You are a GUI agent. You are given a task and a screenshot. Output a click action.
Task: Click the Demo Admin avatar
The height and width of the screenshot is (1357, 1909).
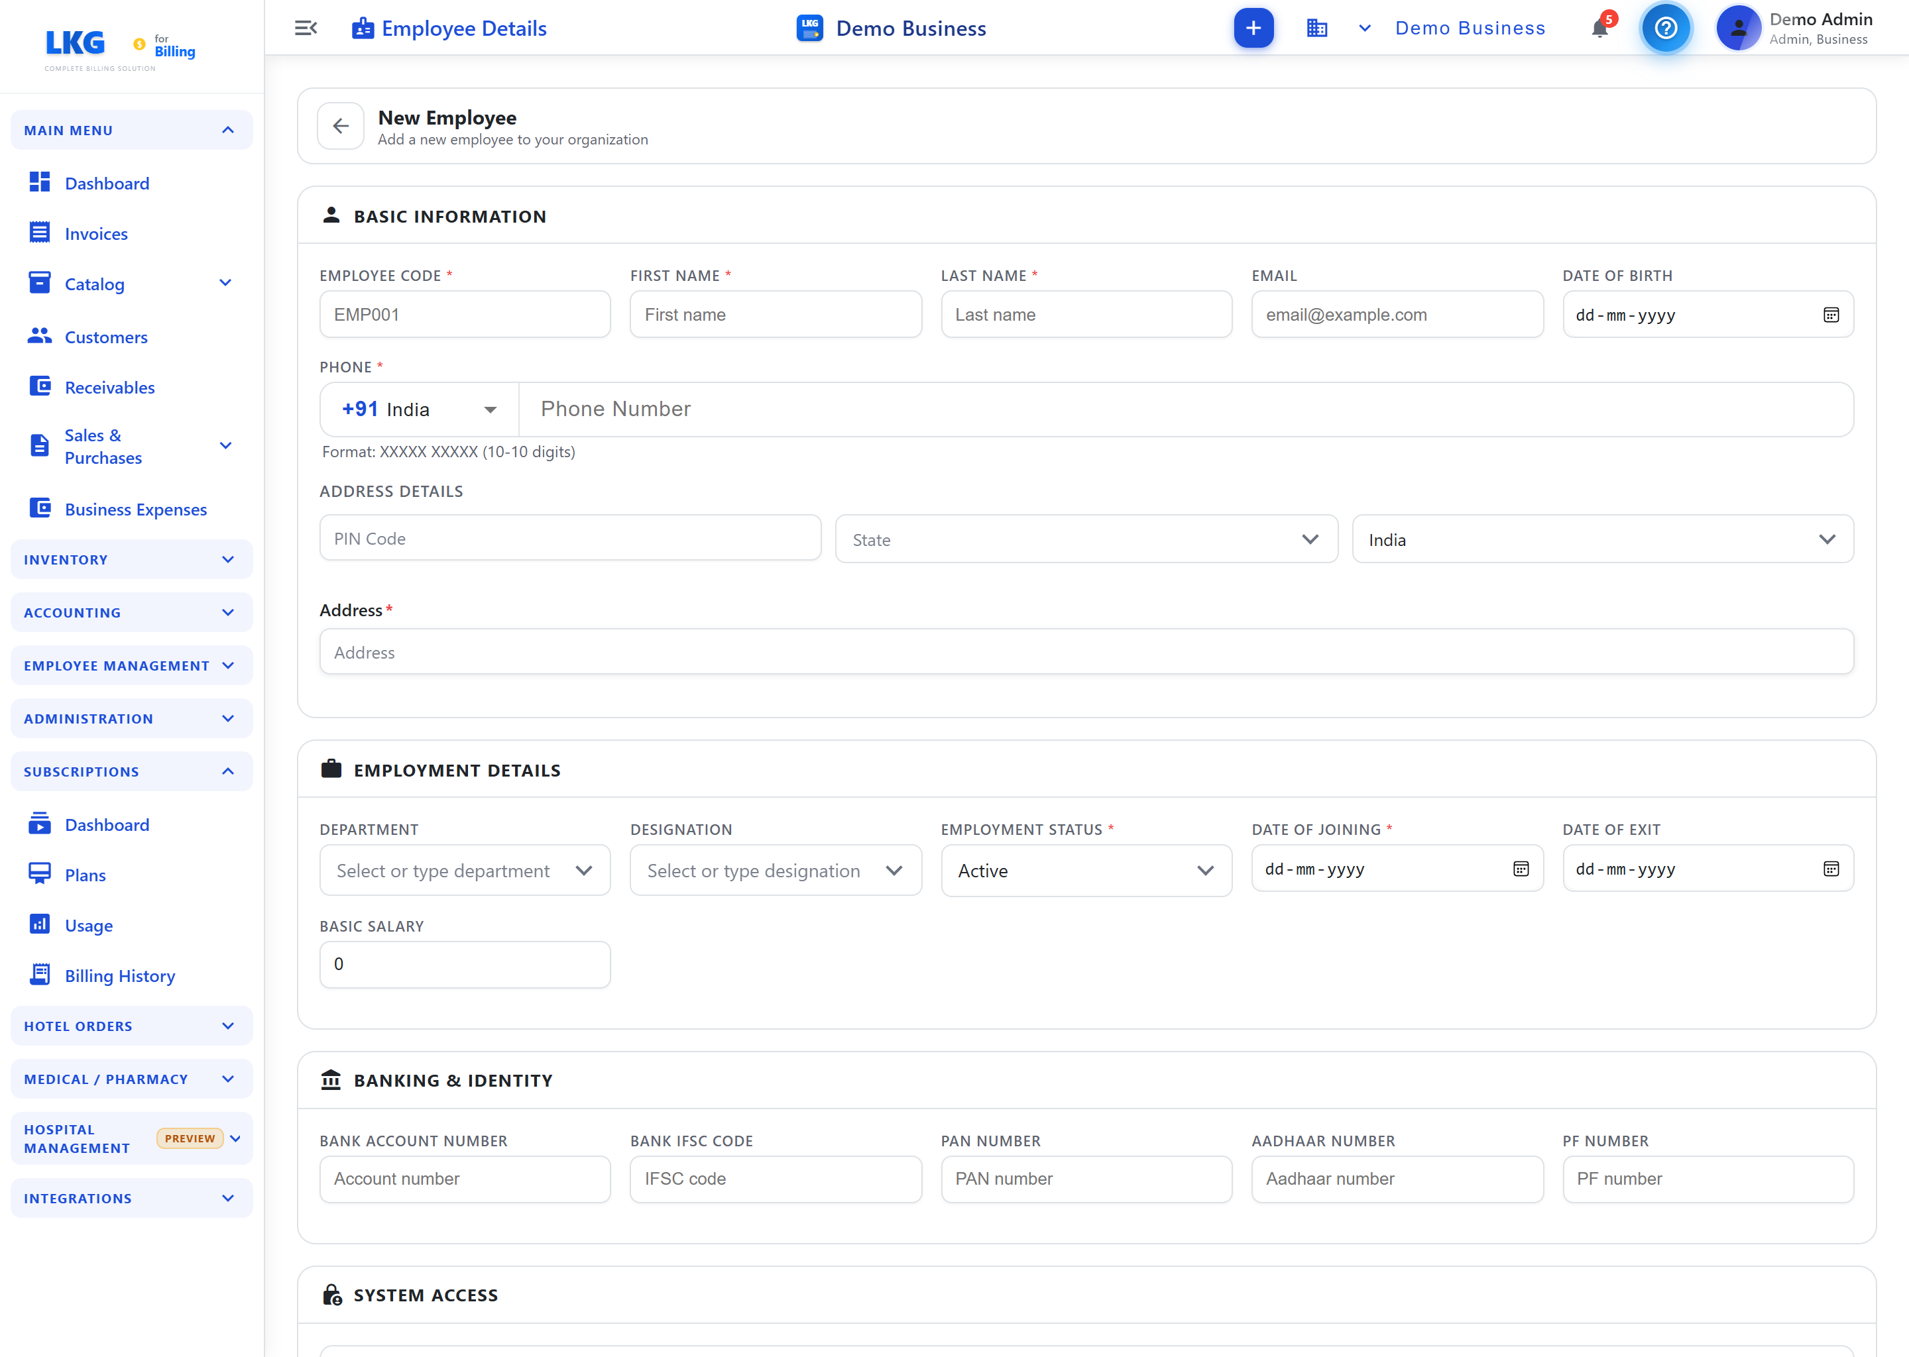pyautogui.click(x=1739, y=28)
